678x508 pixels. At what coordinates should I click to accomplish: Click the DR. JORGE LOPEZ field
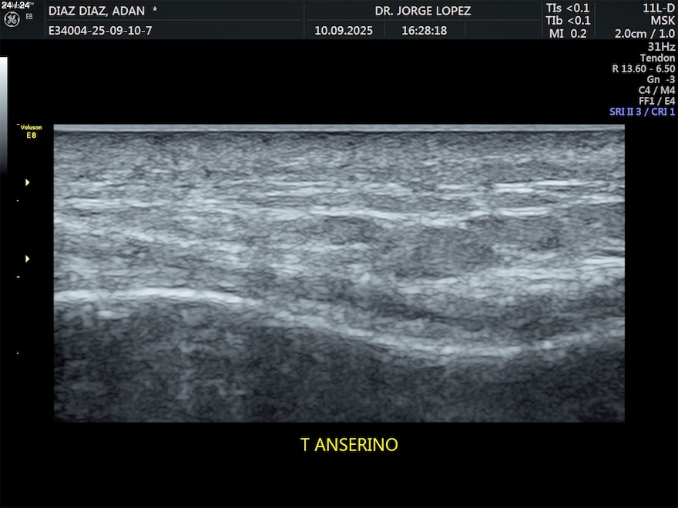pos(422,11)
